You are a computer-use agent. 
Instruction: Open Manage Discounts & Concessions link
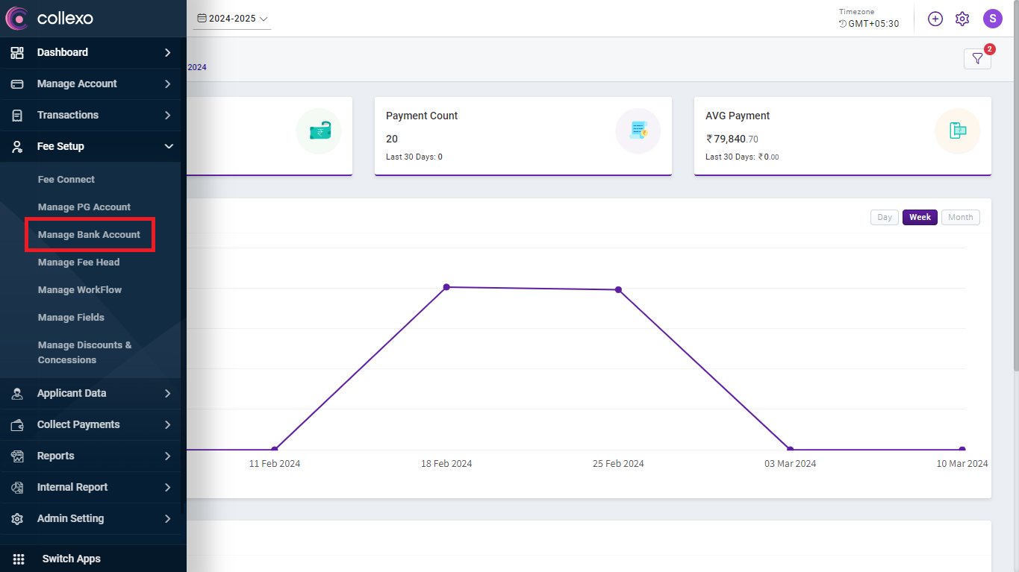pyautogui.click(x=84, y=352)
